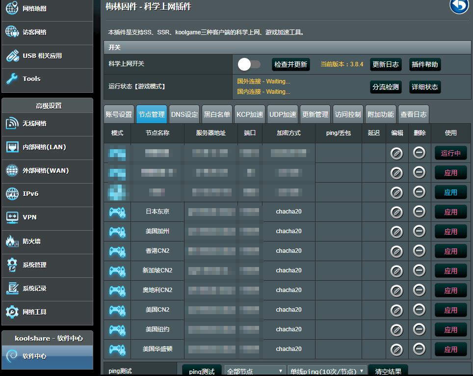Switch to 账号设置 tab
The image size is (473, 376).
[x=119, y=114]
